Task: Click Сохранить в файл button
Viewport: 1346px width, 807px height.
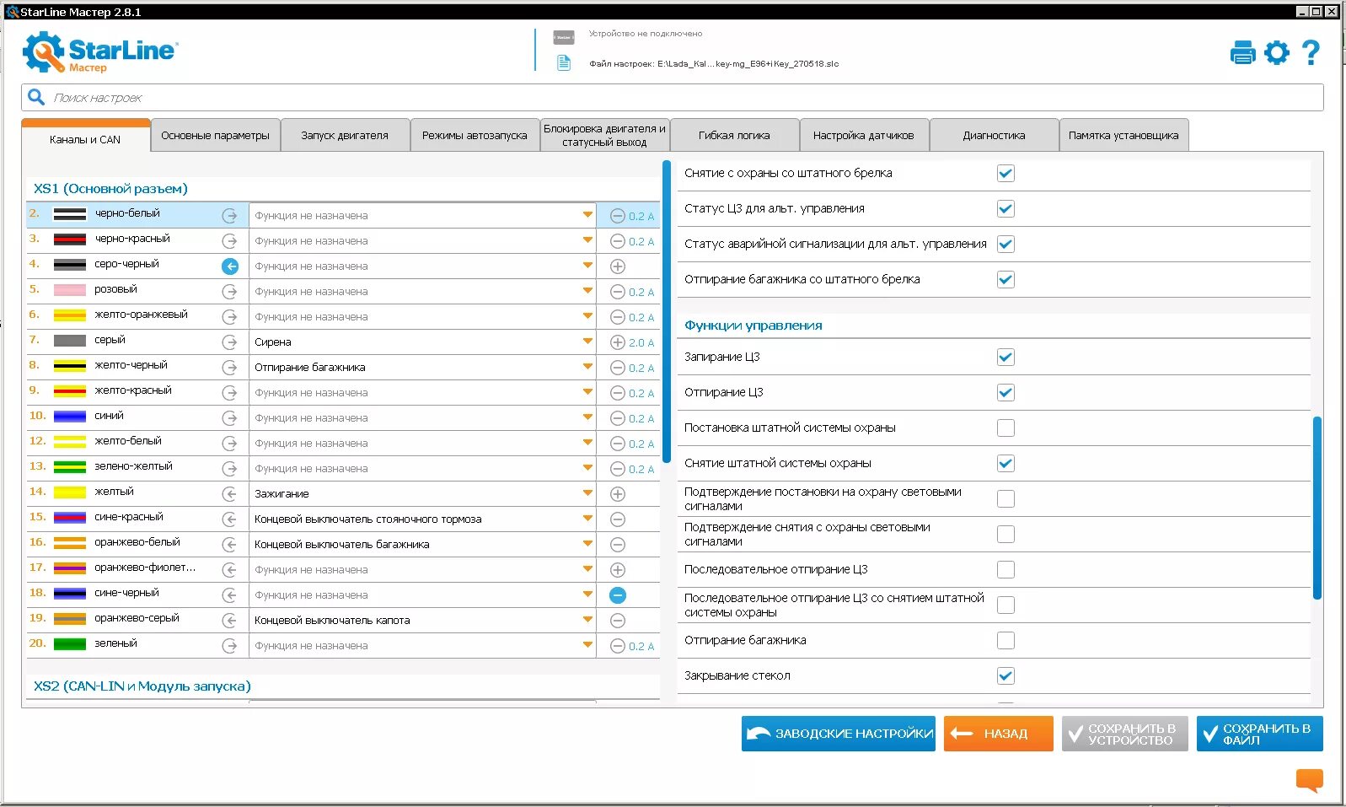Action: (1260, 734)
